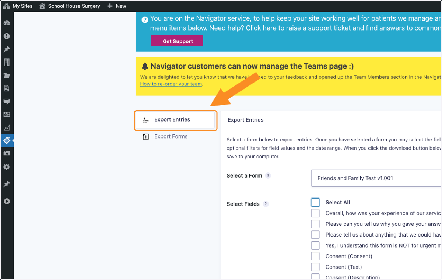Open the line chart analytics icon
Viewport: 442px width, 280px height.
tap(7, 128)
